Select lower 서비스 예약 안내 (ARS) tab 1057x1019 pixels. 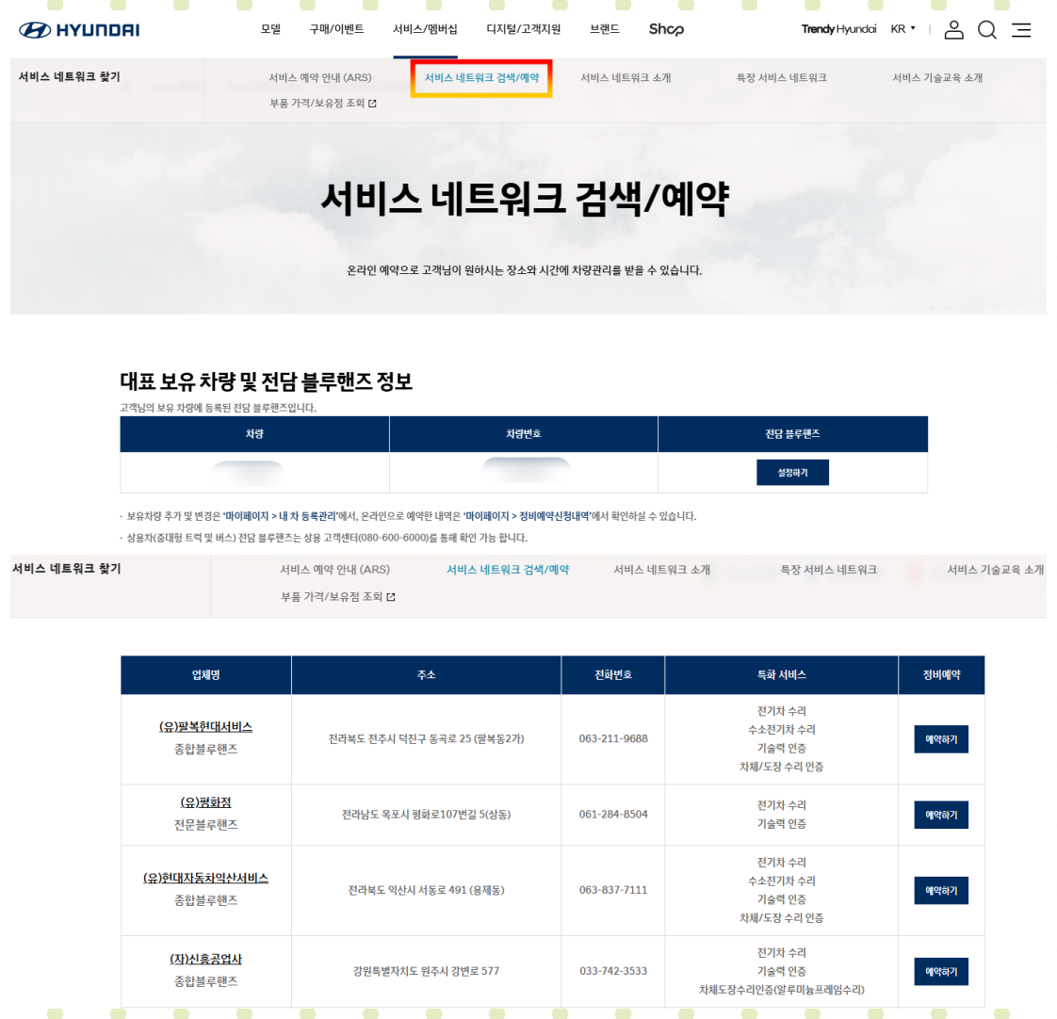(335, 570)
